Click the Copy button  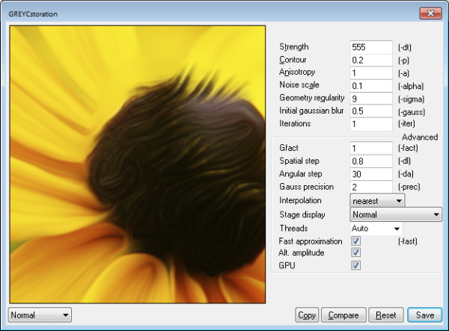[x=307, y=315]
